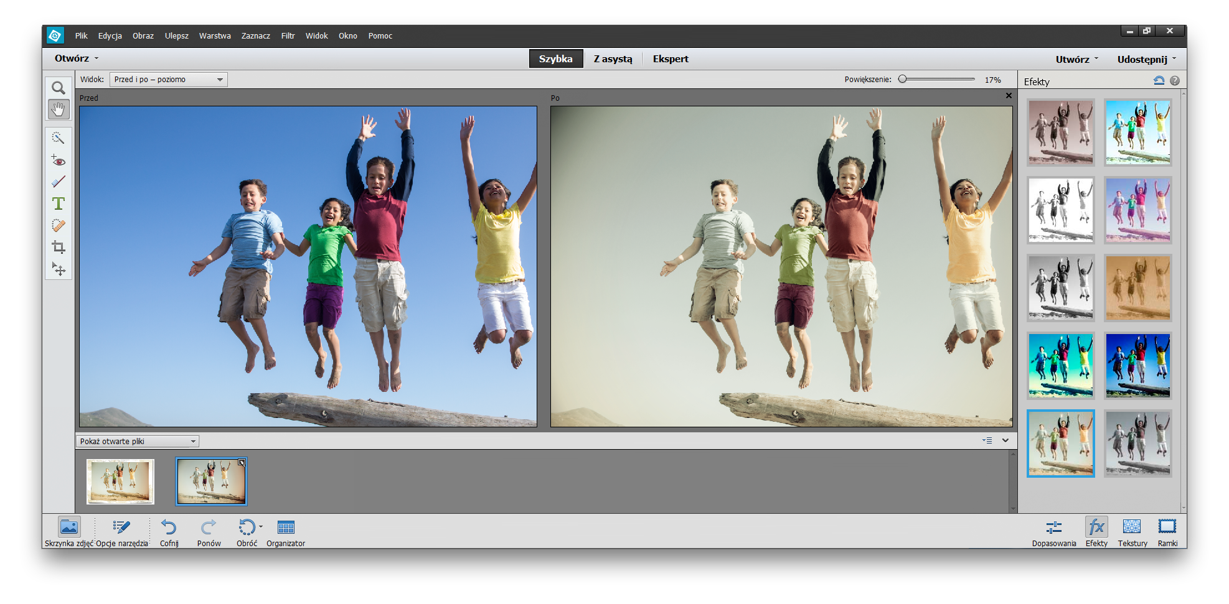Image resolution: width=1229 pixels, height=604 pixels.
Task: Show the Dopasowania adjustments panel
Action: click(1054, 533)
